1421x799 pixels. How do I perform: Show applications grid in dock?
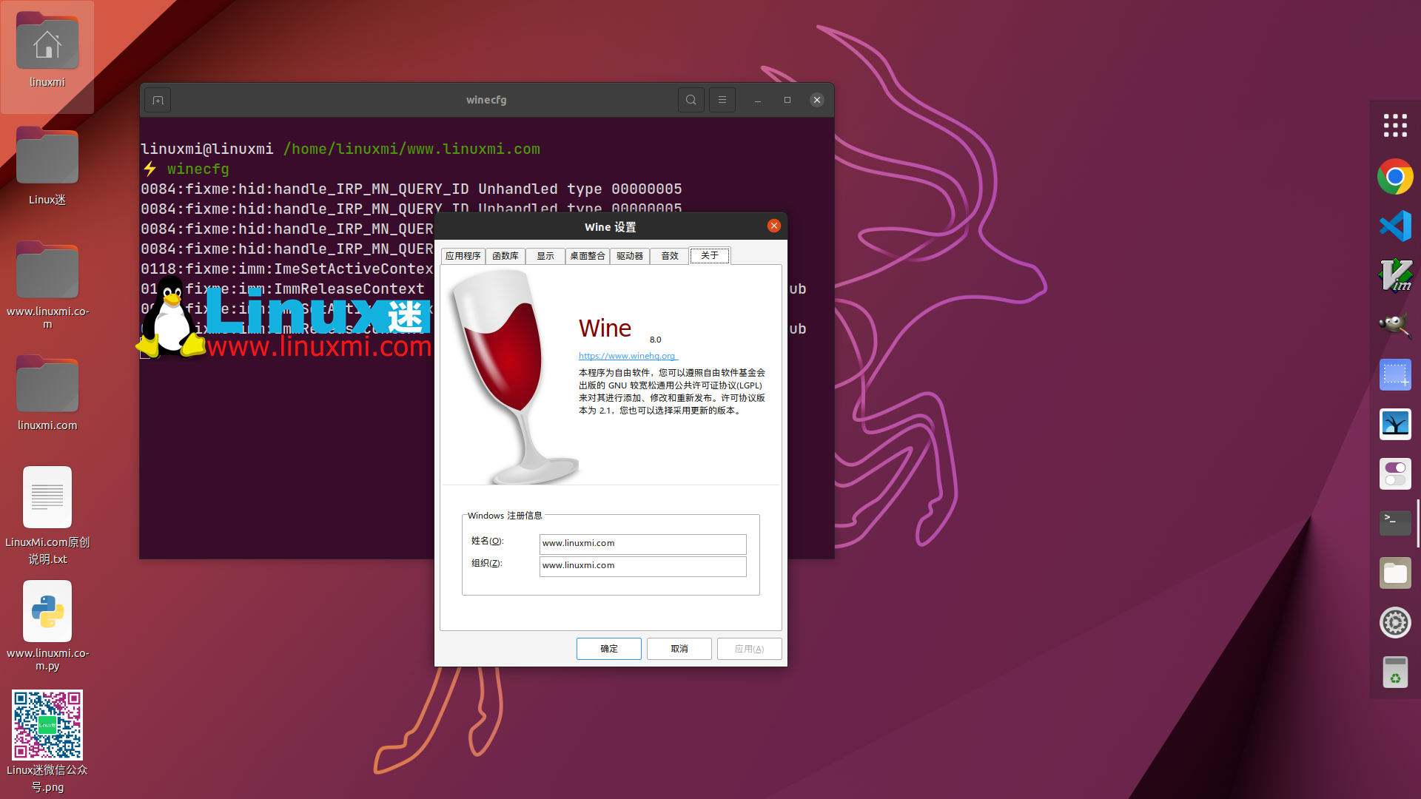click(x=1395, y=125)
